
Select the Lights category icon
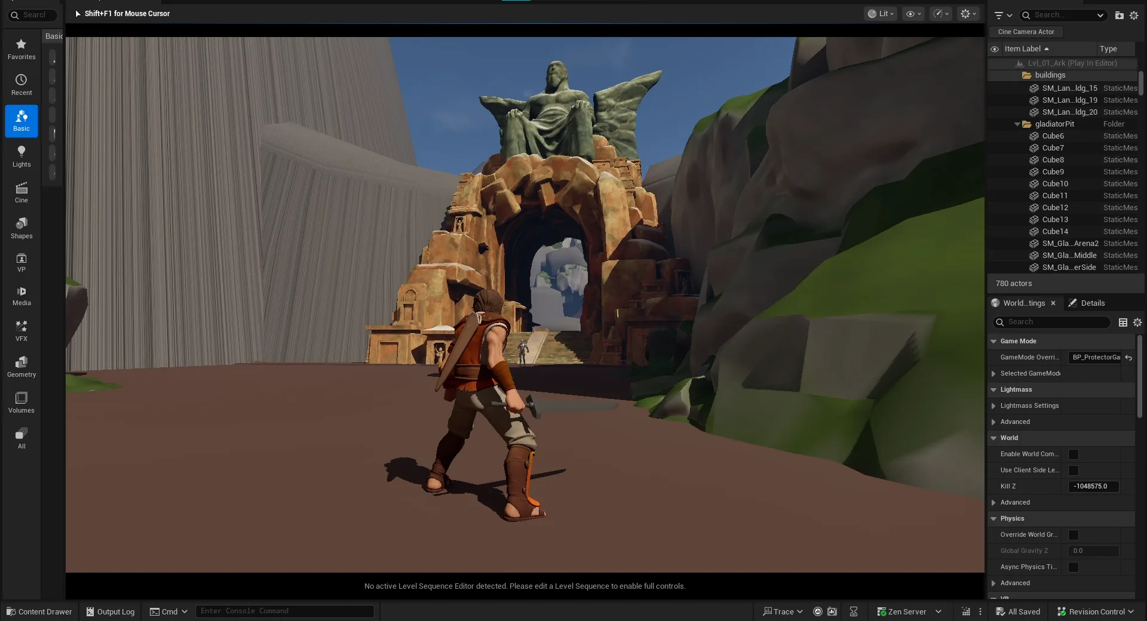click(22, 157)
